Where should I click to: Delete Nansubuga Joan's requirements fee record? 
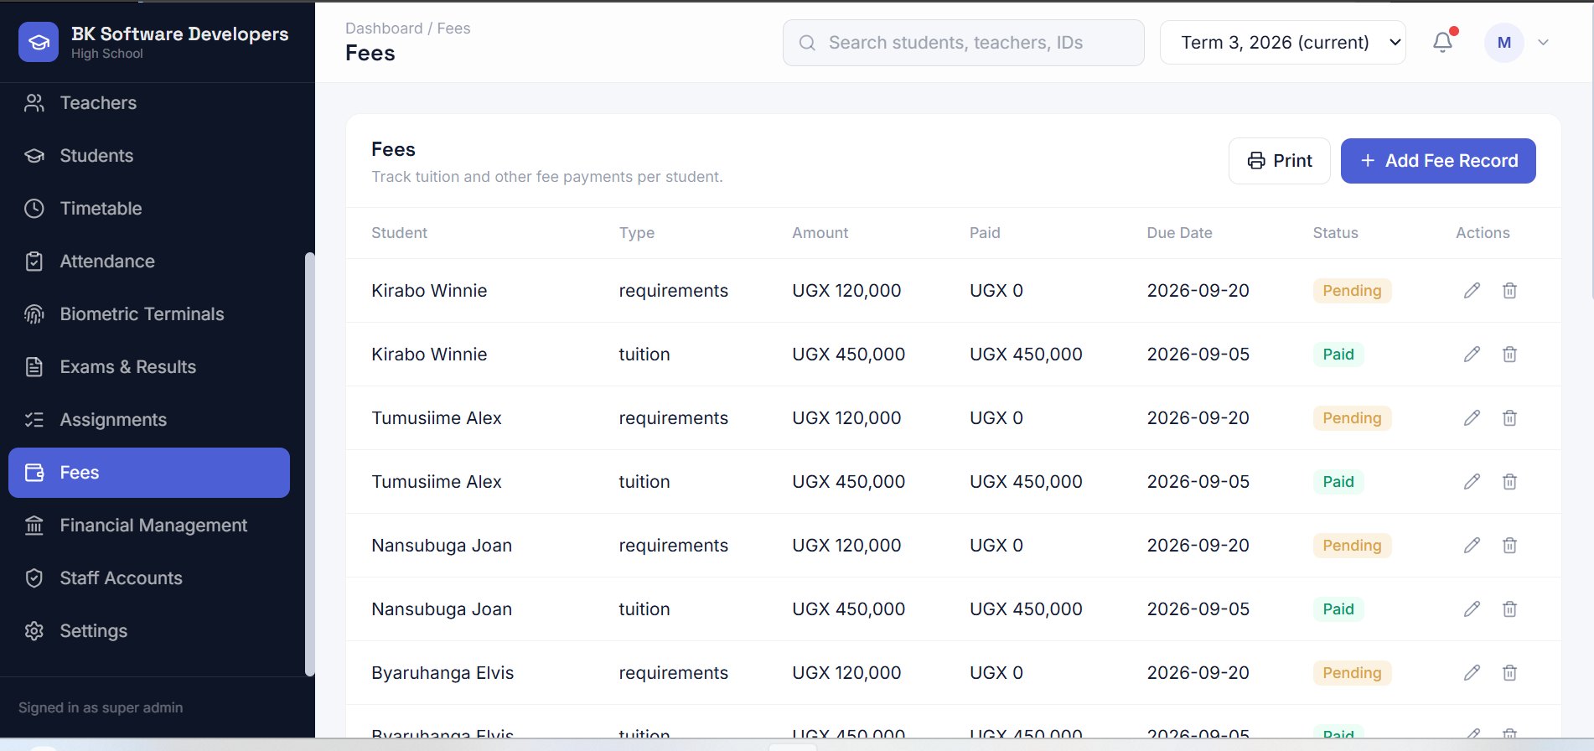(1509, 546)
